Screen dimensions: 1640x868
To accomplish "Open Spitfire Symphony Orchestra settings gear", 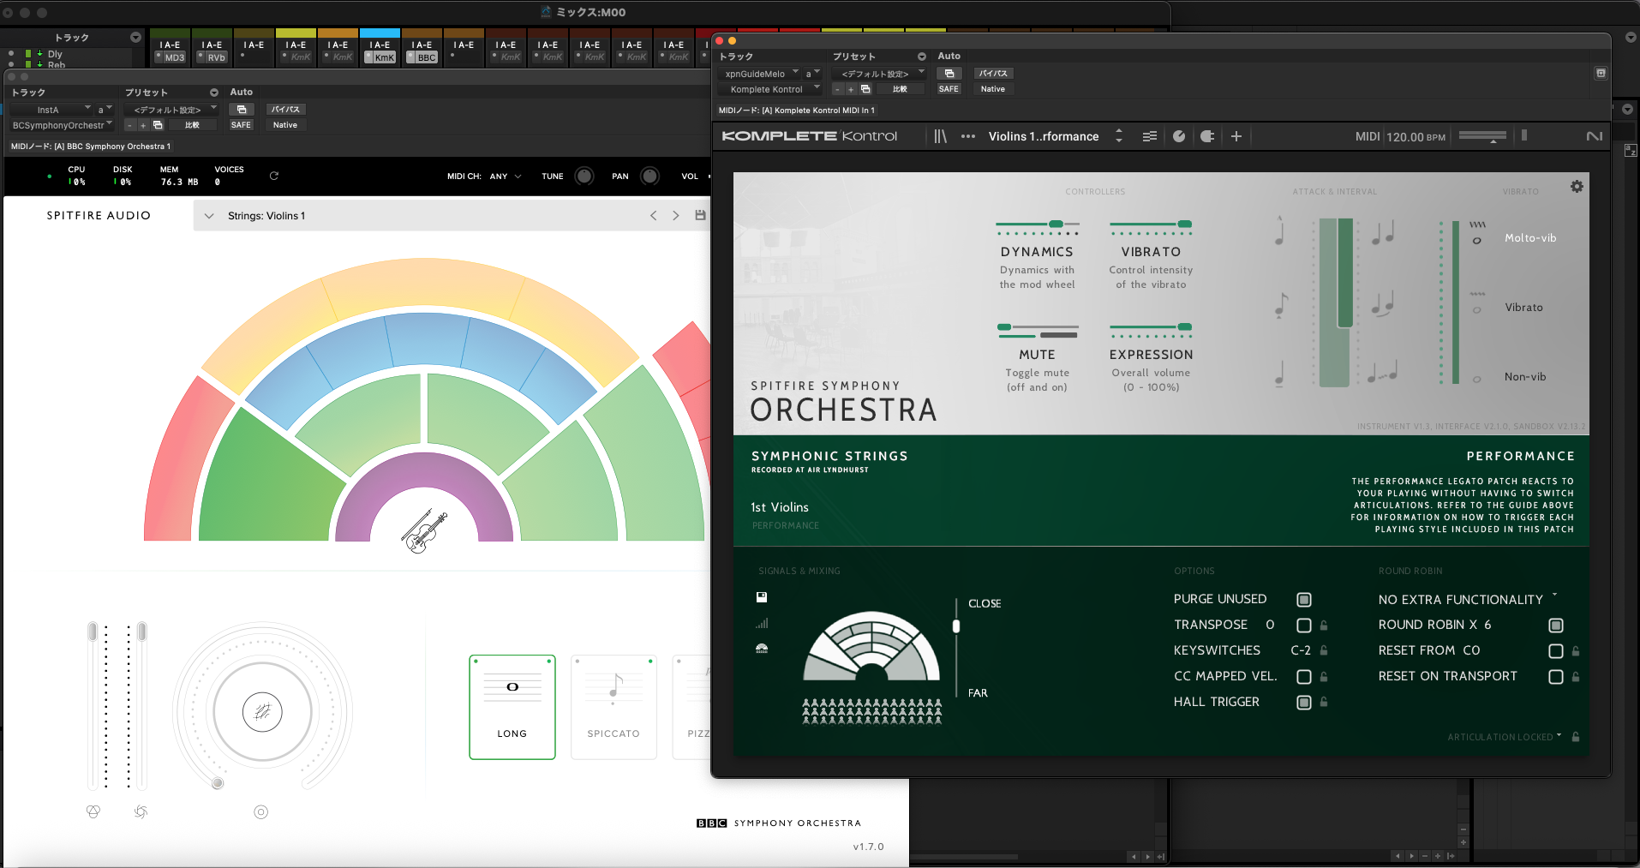I will pos(1577,187).
